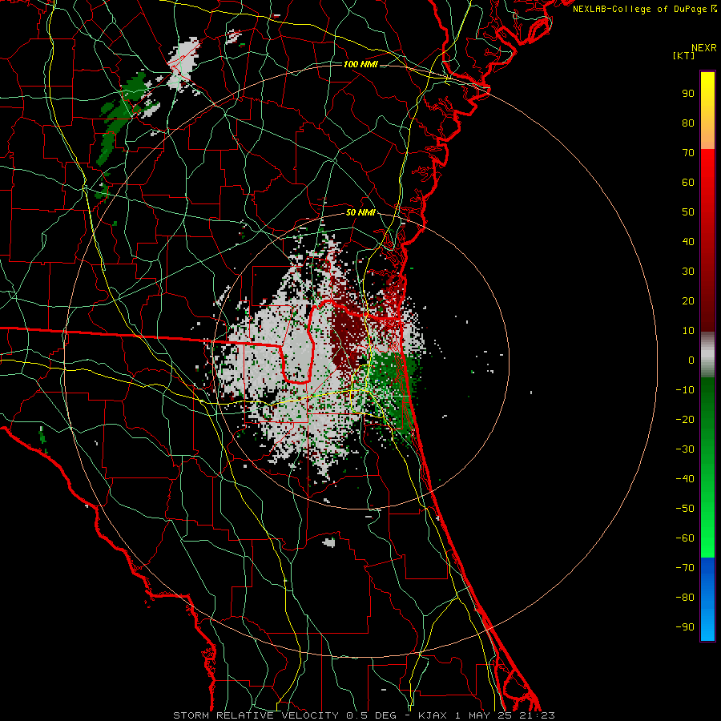Click the 100 NMI range ring label

(360, 64)
